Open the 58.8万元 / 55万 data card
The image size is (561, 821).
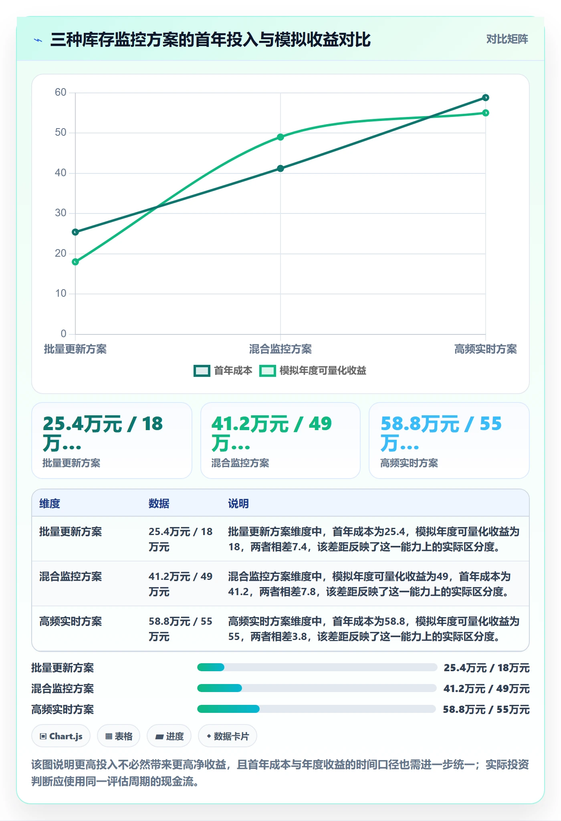click(449, 441)
